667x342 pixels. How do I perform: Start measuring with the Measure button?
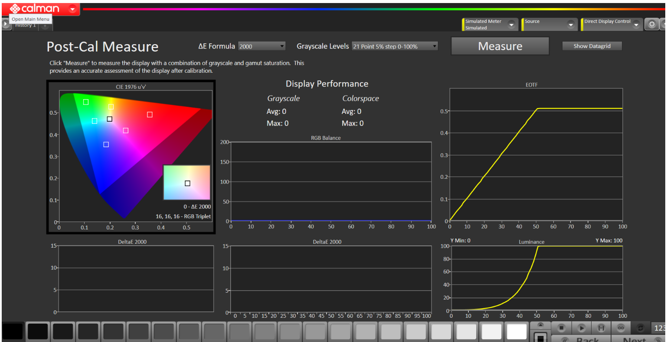(500, 46)
